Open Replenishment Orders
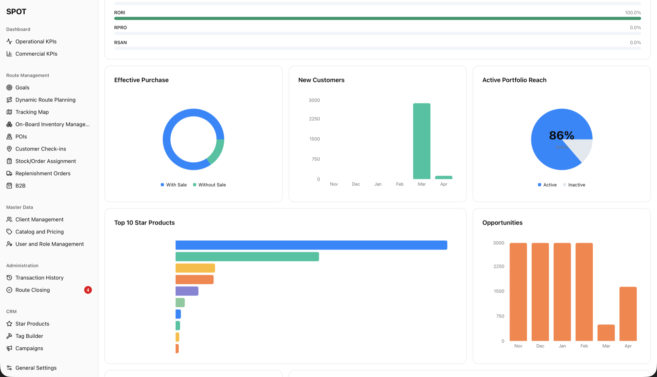657x377 pixels. (43, 174)
